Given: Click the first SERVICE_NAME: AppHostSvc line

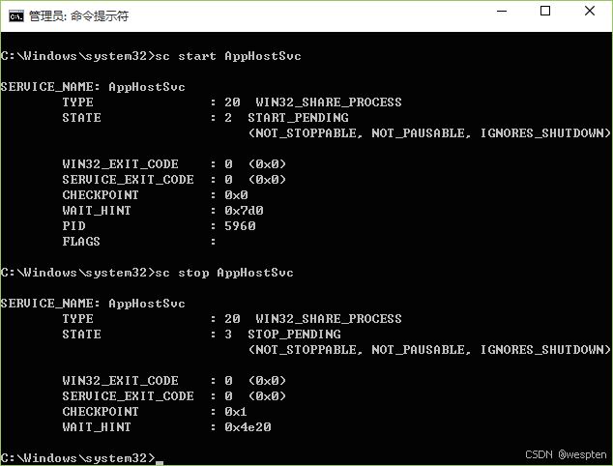Looking at the screenshot, I should 93,87.
